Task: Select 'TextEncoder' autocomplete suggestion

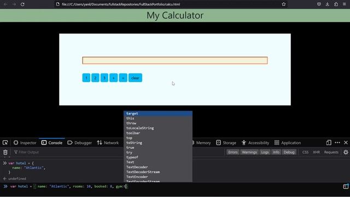Action: (x=158, y=177)
